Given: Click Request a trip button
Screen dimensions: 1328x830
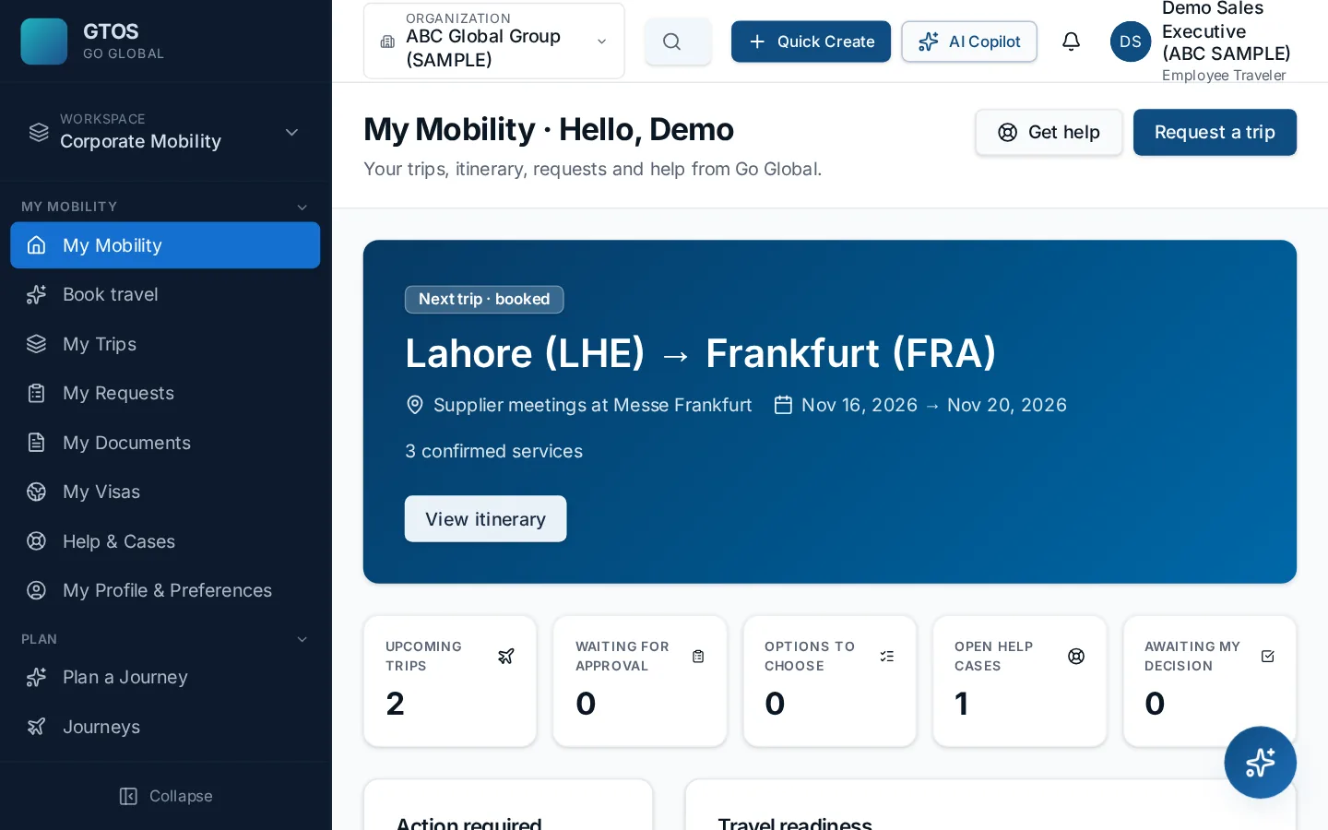Looking at the screenshot, I should (x=1215, y=132).
